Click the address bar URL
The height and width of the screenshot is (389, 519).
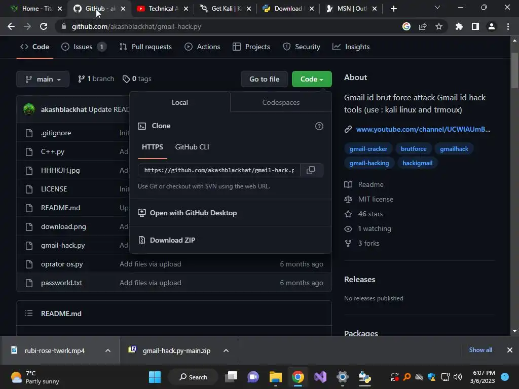[136, 26]
